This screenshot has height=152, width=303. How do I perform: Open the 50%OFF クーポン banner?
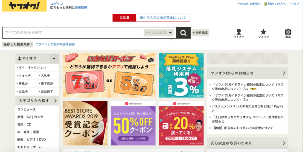(133, 123)
